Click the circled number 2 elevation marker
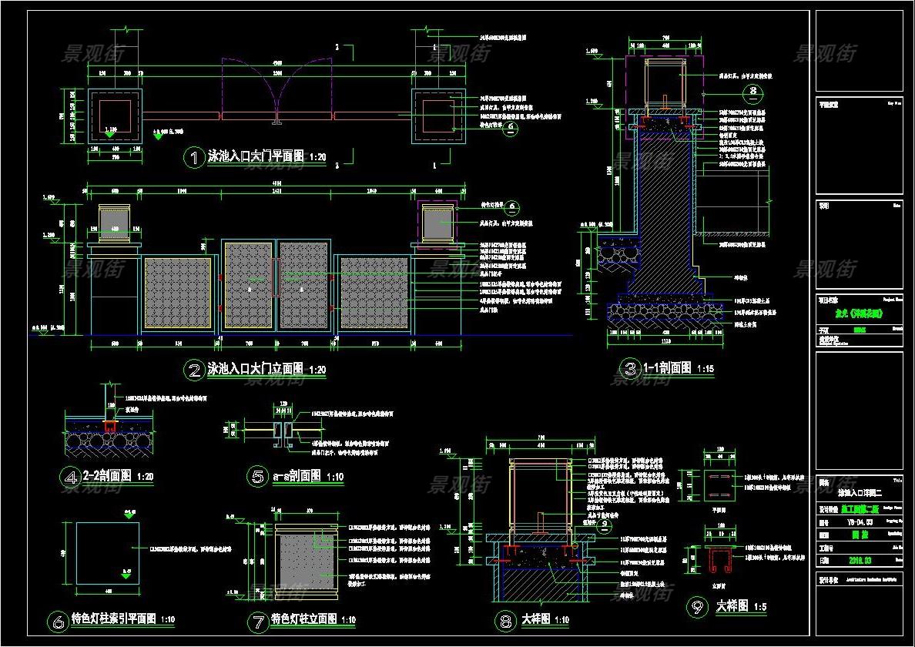 click(x=194, y=370)
